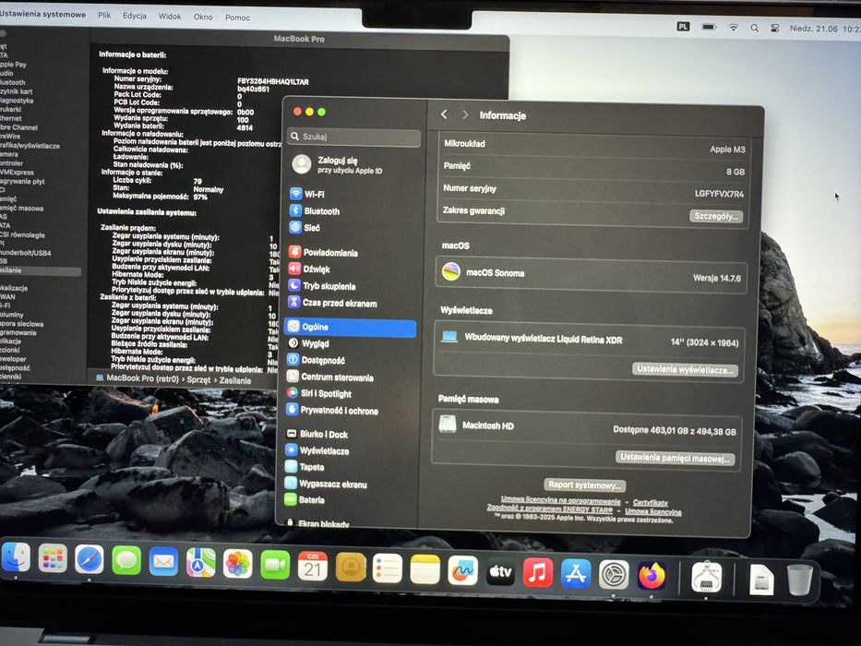
Task: Open Calendar showing 21 in Dock
Action: pos(313,567)
